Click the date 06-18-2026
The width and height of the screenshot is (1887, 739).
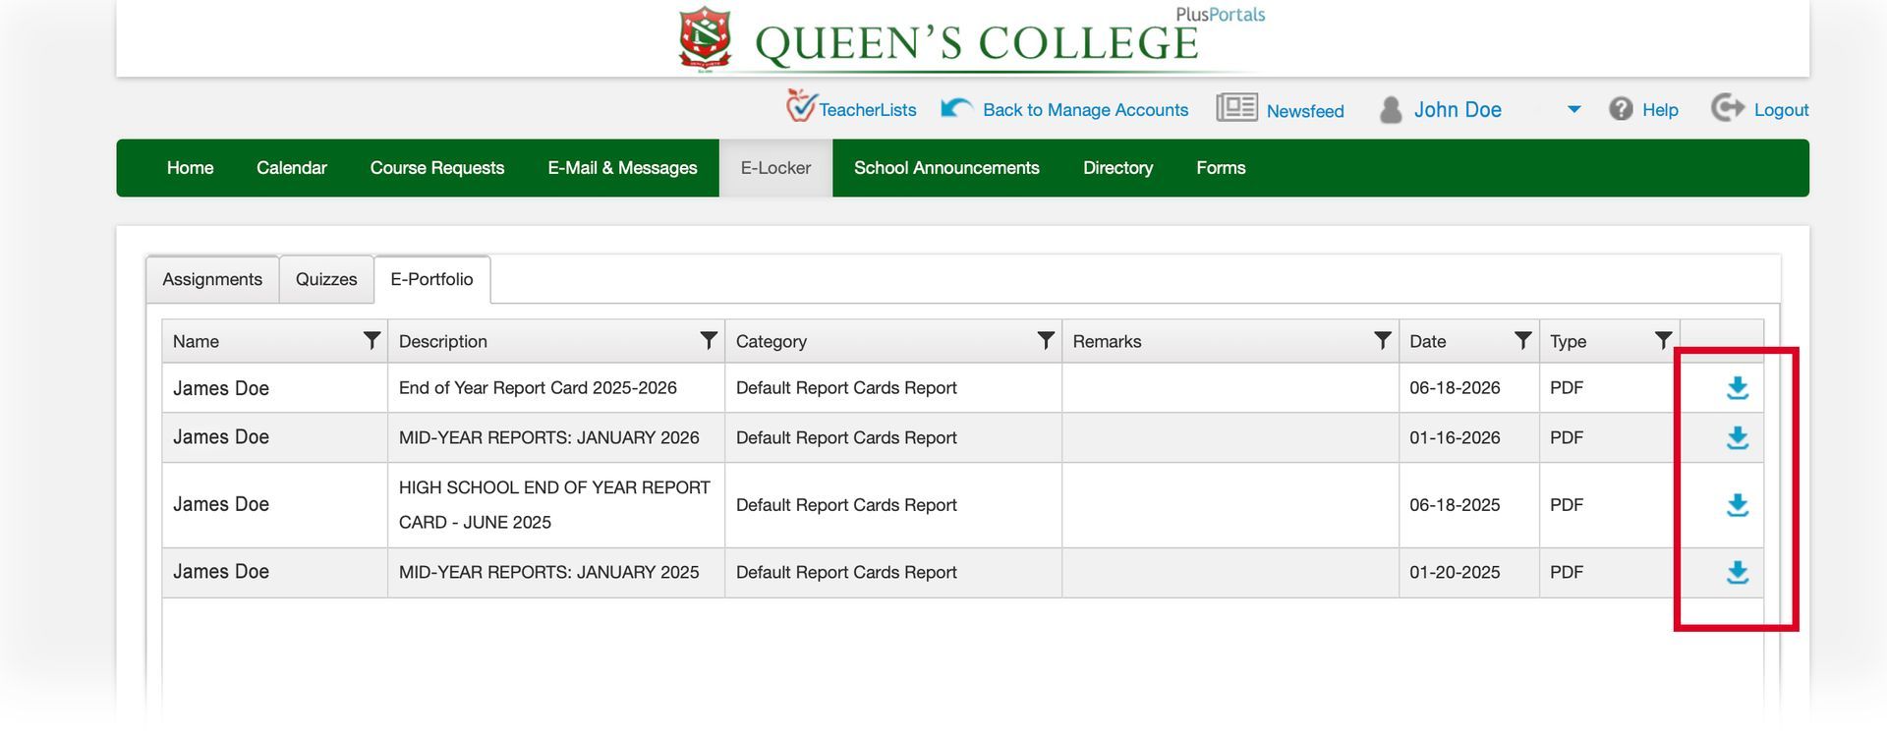point(1455,388)
